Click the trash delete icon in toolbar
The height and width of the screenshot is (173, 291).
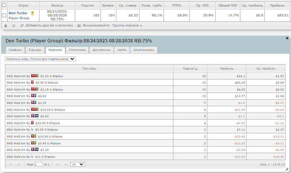[x=6, y=26]
